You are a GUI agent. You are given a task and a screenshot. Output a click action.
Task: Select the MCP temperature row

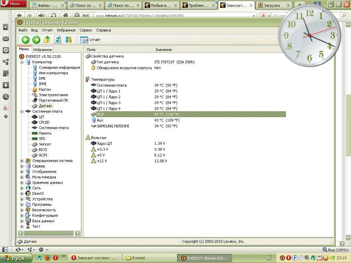[185, 114]
